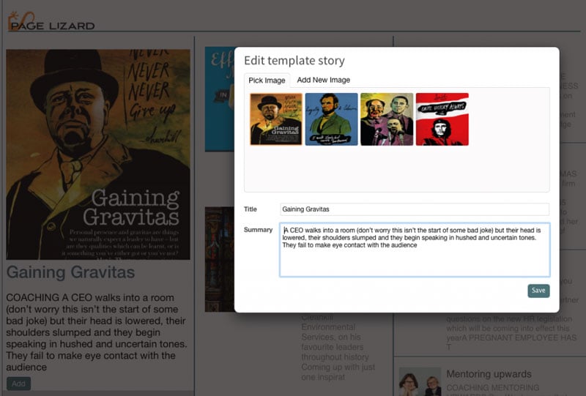This screenshot has width=586, height=396.
Task: Click the Edit template story dialog title
Action: click(x=294, y=61)
